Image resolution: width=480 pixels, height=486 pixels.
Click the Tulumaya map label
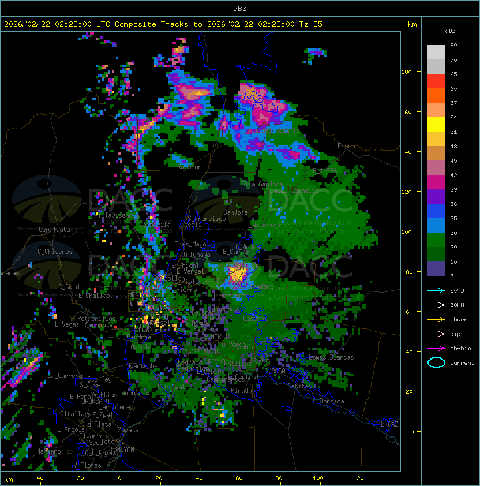[x=197, y=255]
